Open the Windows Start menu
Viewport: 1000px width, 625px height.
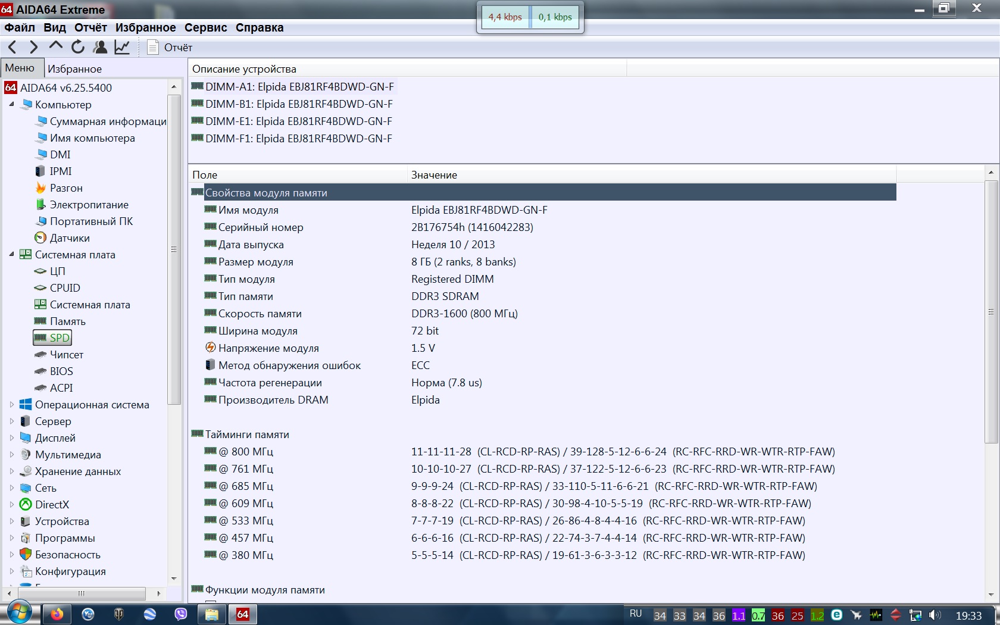[20, 612]
